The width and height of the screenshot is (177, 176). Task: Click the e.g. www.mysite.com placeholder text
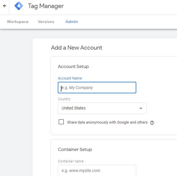(x=81, y=171)
